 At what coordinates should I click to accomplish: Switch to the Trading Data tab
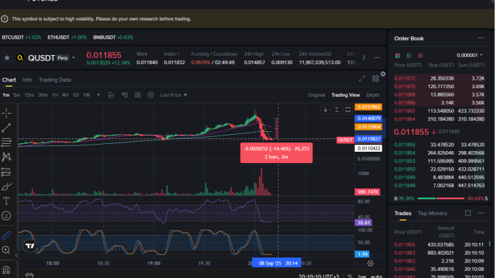point(54,80)
